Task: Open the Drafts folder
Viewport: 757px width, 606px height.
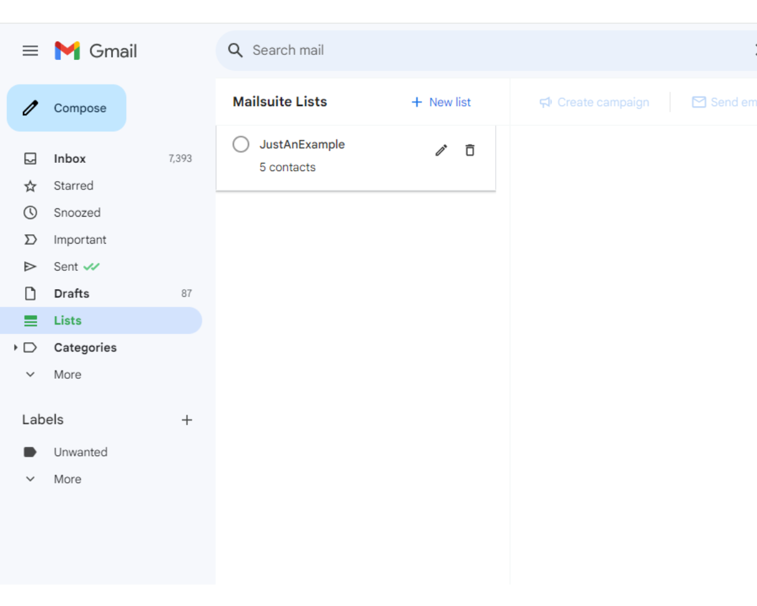Action: [x=101, y=294]
